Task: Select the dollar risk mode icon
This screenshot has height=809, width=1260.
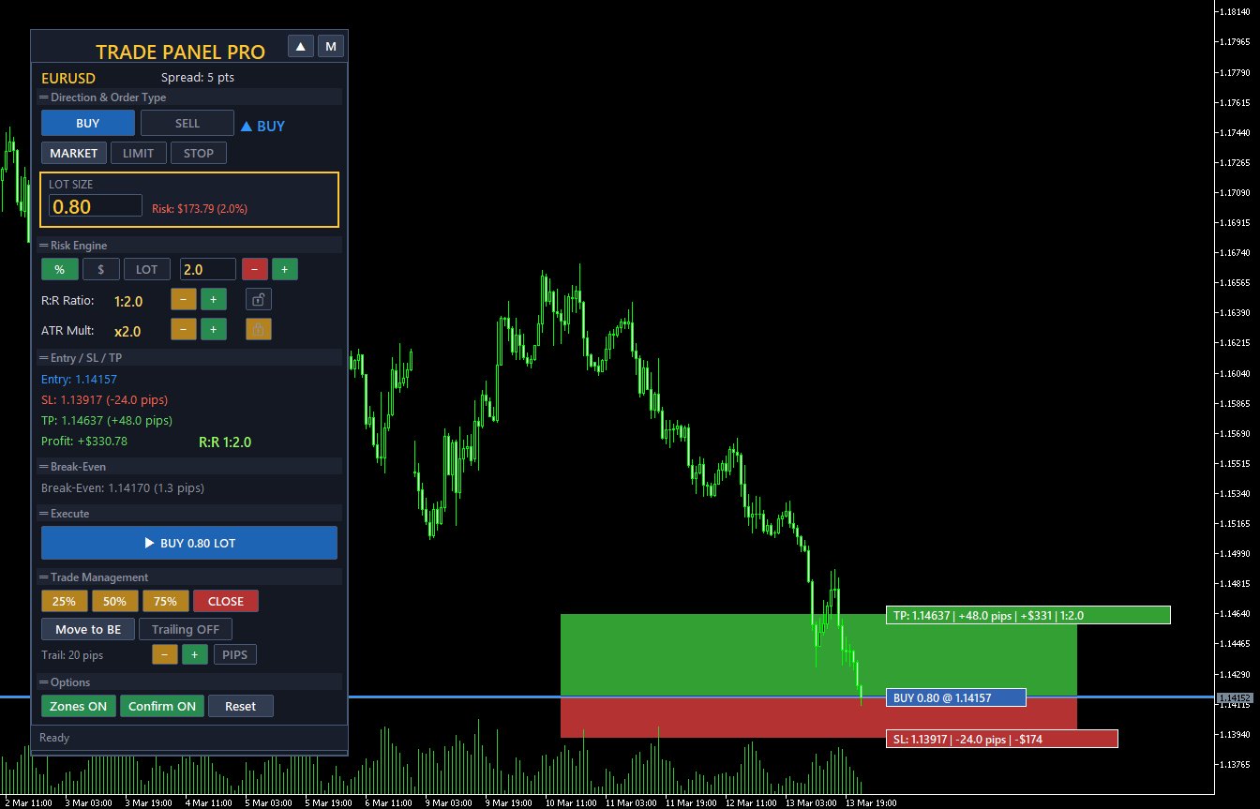Action: (100, 269)
